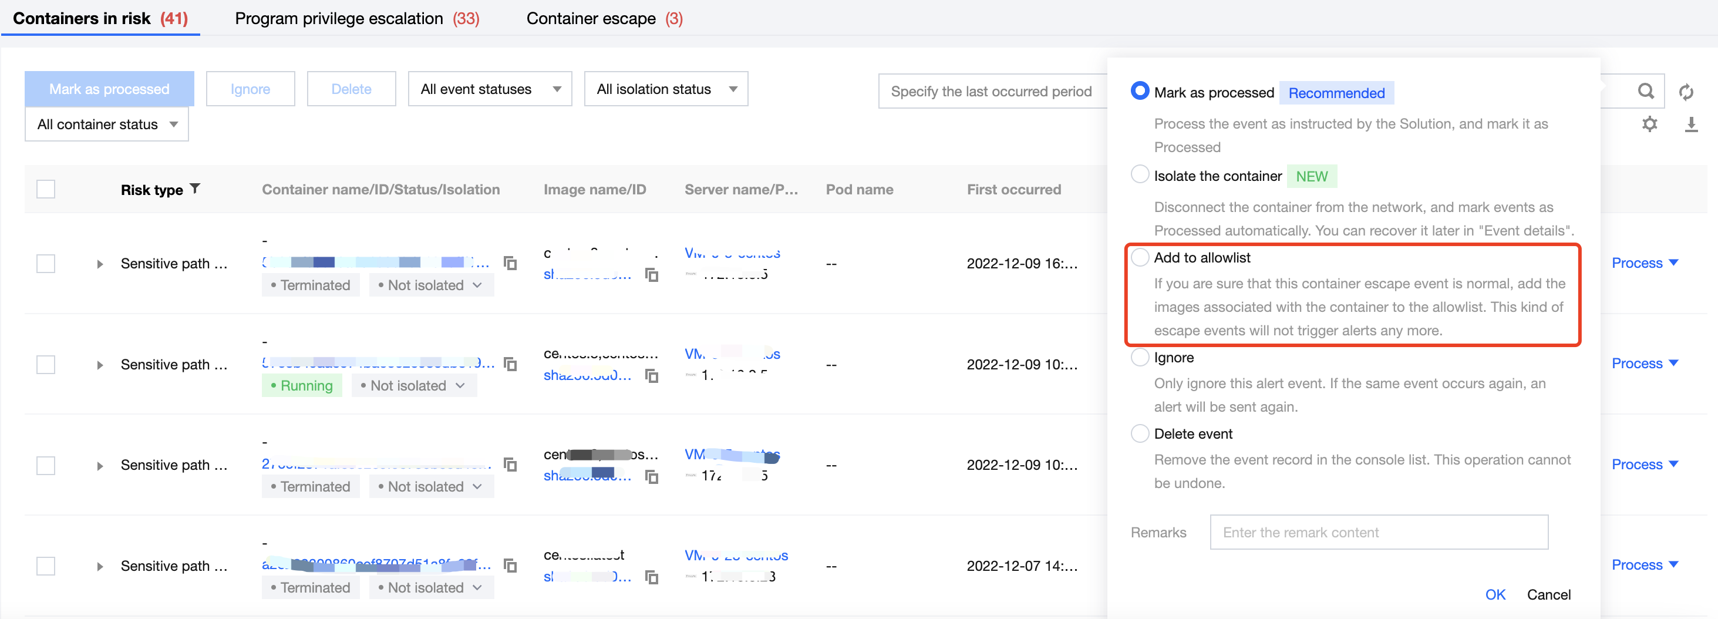Image resolution: width=1718 pixels, height=619 pixels.
Task: Click the Remarks input field
Action: [x=1379, y=532]
